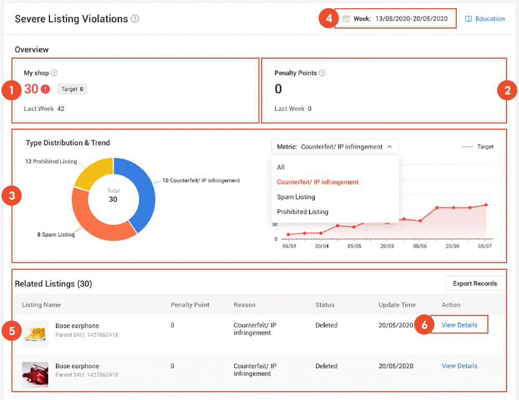
Task: Click the Education book icon
Action: coord(468,19)
